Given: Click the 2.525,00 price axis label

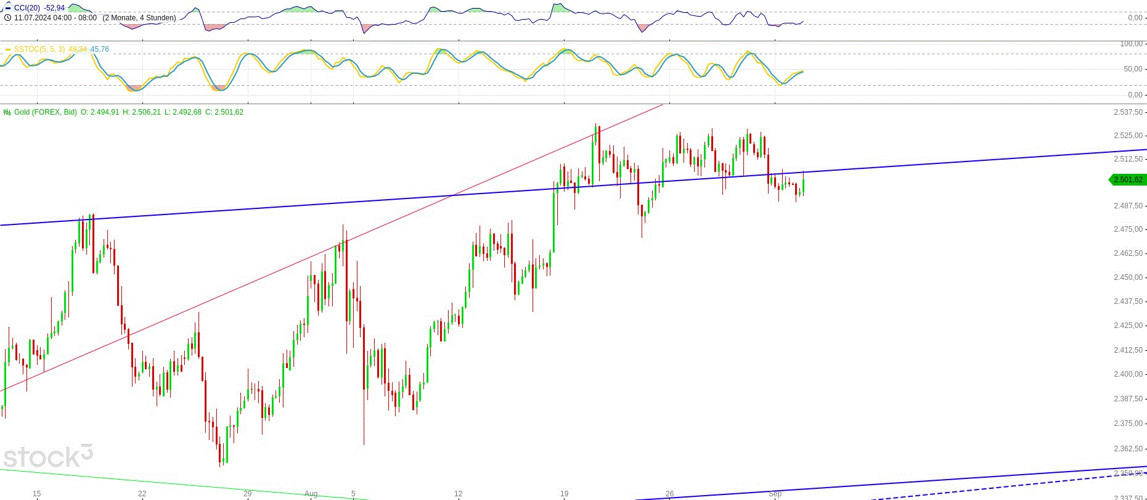Looking at the screenshot, I should coord(1129,136).
